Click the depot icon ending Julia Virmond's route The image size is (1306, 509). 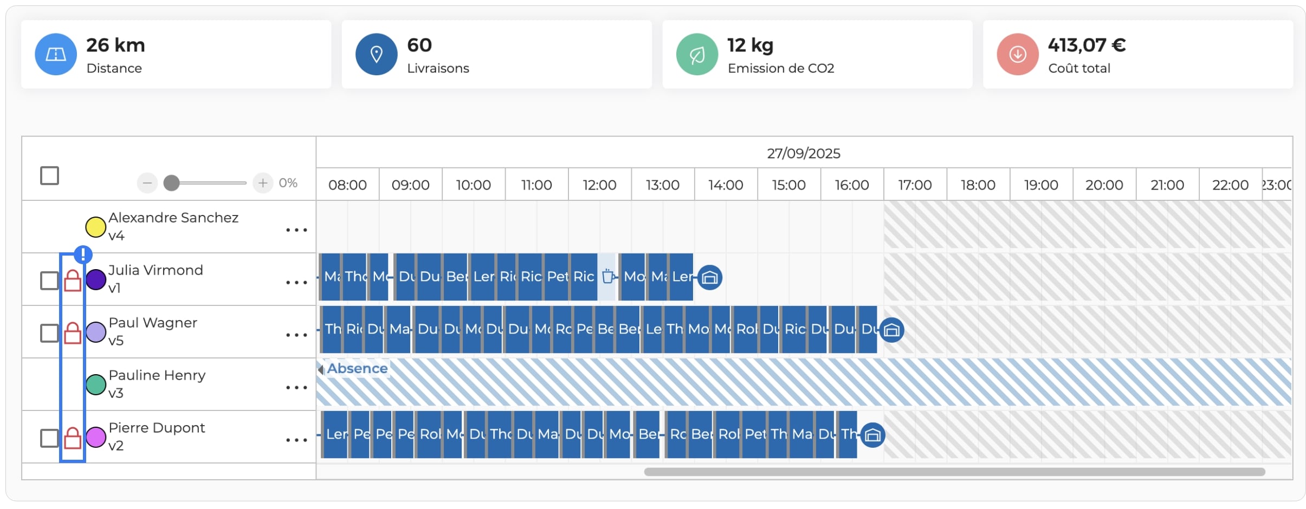(709, 277)
